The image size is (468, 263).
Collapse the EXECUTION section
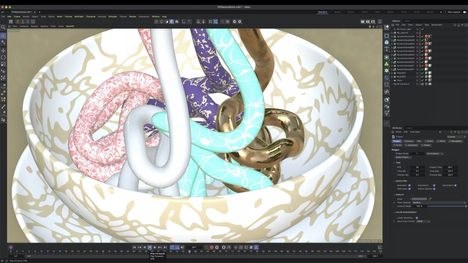(394, 181)
